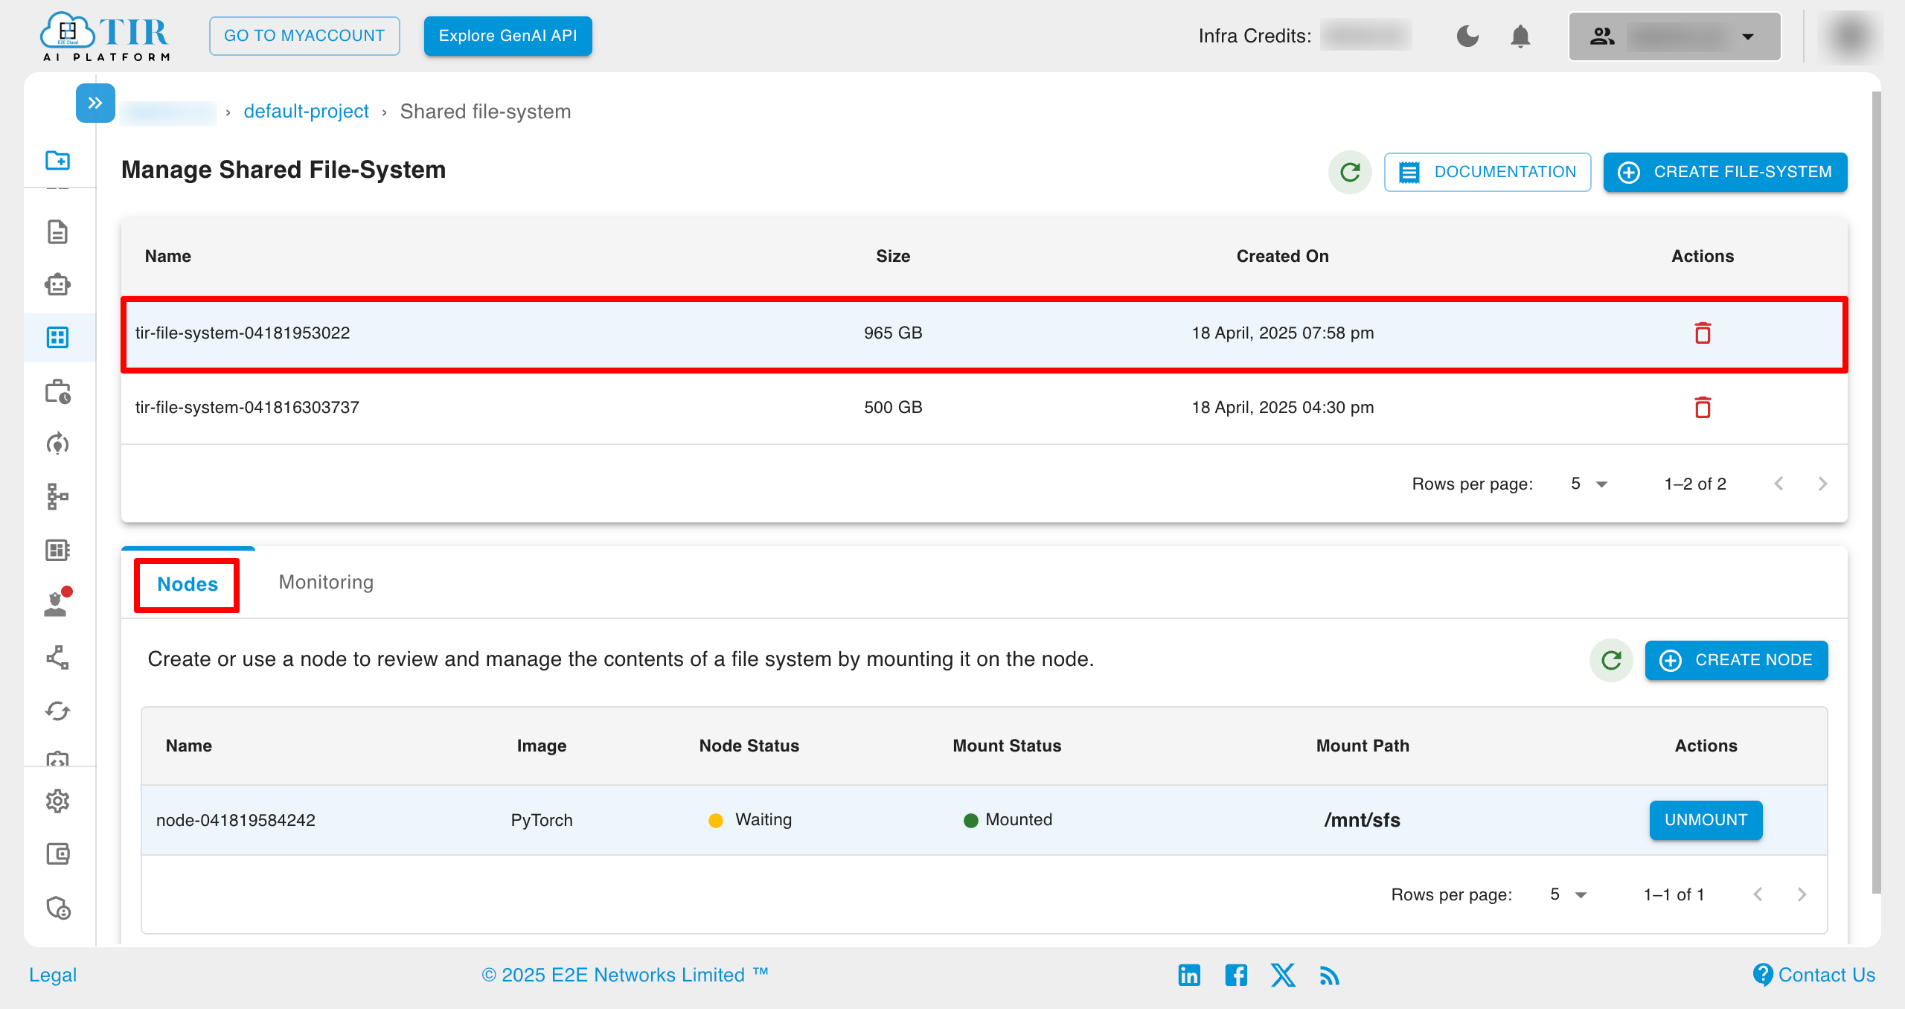Open the settings gear icon in sidebar
Screen dimensions: 1905x1009
[57, 801]
